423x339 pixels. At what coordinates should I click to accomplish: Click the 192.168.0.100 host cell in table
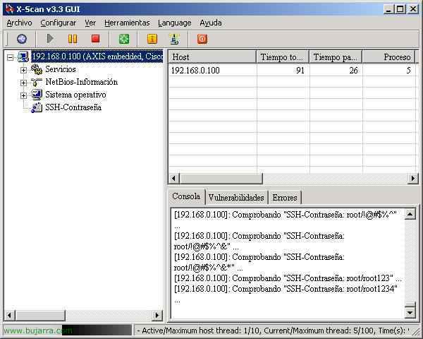point(195,71)
